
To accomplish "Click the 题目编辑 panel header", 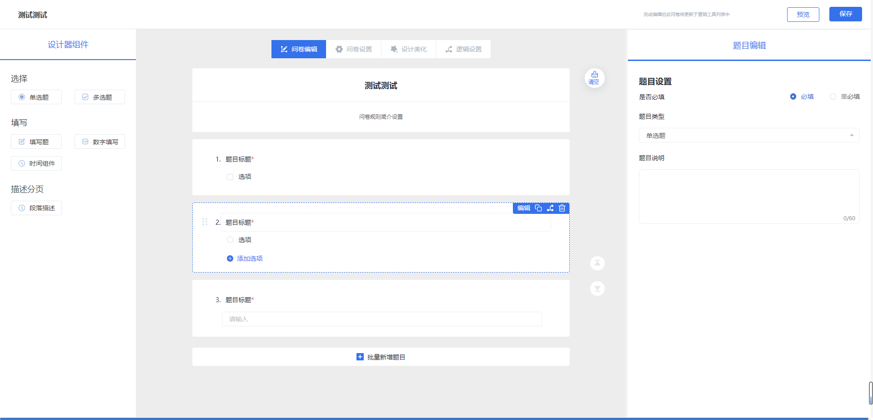I will tap(749, 46).
